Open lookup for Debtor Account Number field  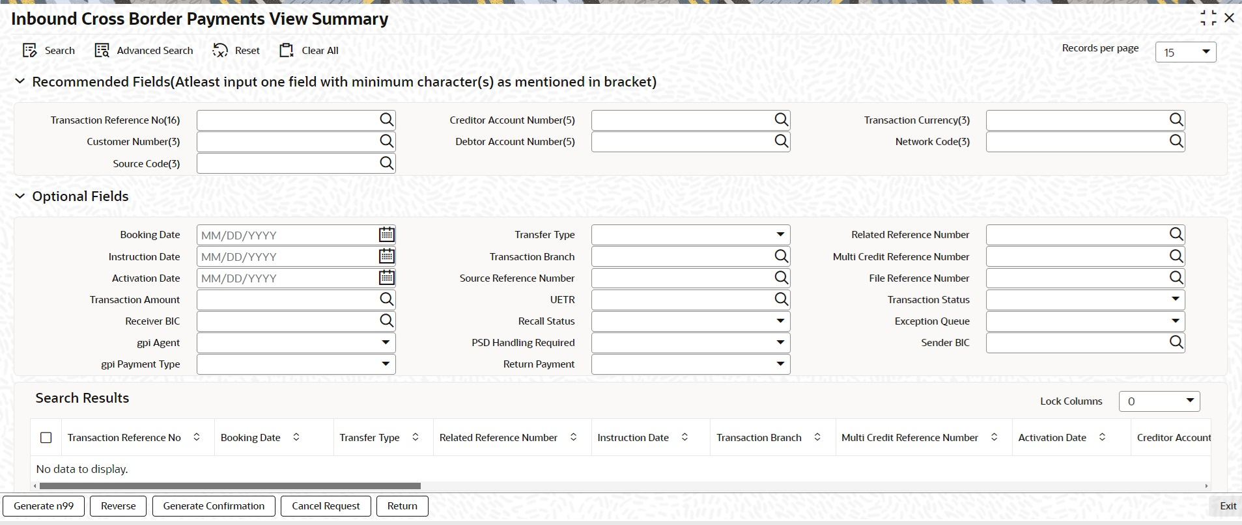[782, 141]
